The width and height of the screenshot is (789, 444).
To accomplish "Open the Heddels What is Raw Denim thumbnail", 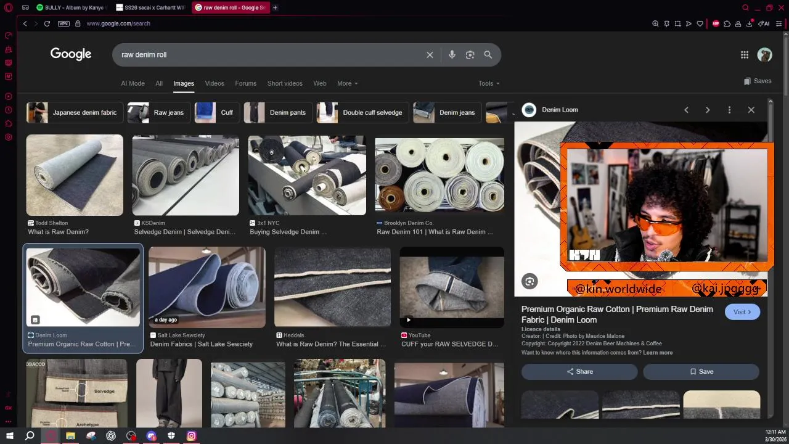I will tap(332, 287).
